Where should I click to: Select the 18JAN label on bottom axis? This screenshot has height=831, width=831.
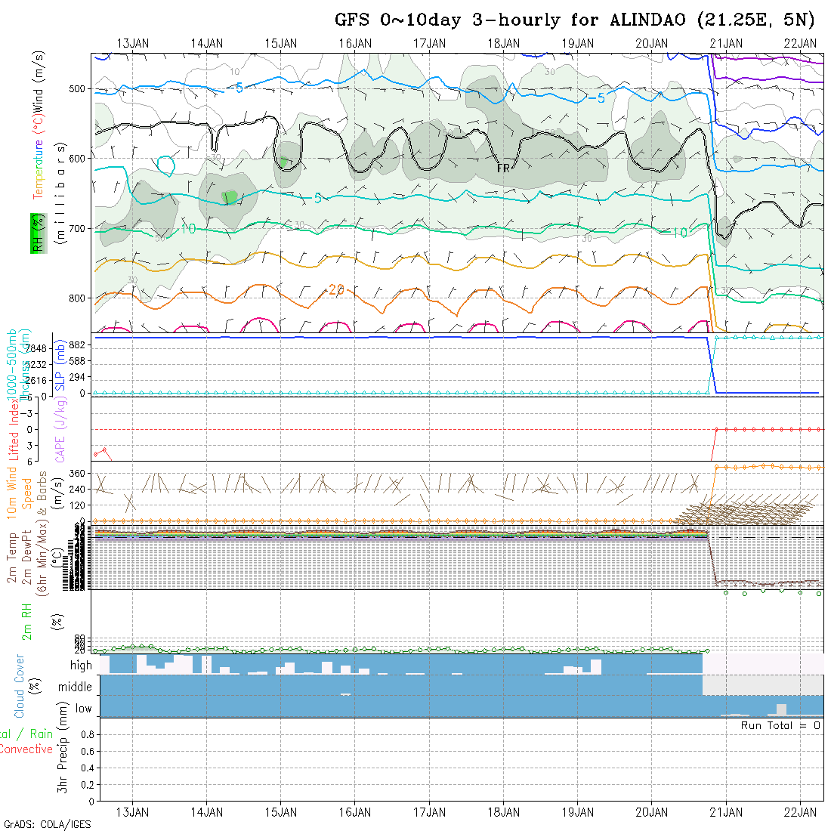point(503,812)
